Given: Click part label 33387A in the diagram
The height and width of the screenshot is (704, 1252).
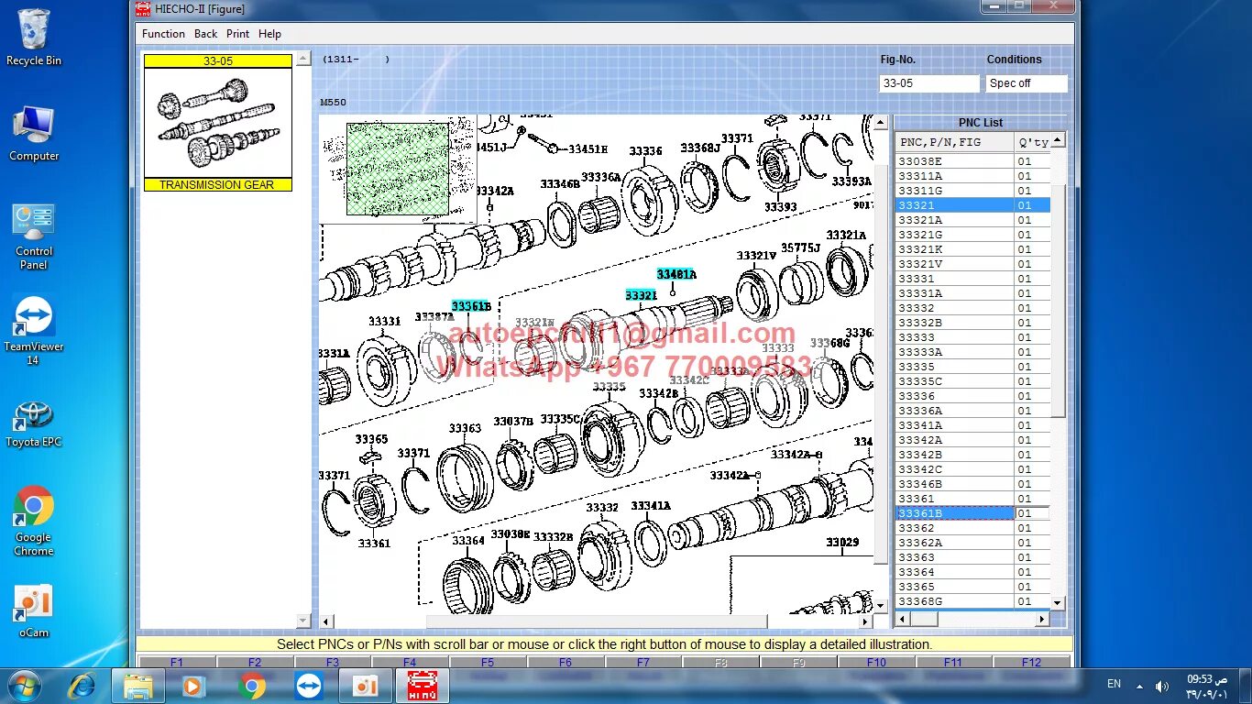Looking at the screenshot, I should [434, 317].
